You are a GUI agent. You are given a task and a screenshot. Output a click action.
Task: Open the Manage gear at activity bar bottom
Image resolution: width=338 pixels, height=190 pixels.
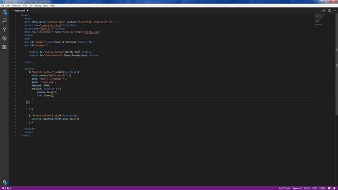click(x=4, y=182)
